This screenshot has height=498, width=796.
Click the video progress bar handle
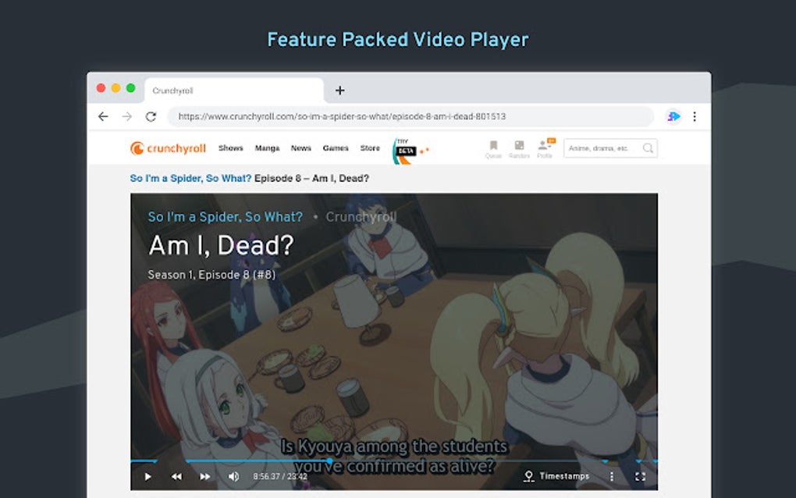(x=329, y=461)
